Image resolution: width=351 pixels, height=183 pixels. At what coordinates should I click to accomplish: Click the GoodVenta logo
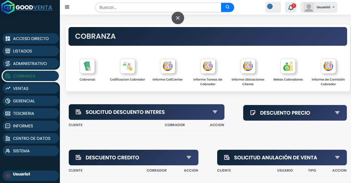[27, 8]
